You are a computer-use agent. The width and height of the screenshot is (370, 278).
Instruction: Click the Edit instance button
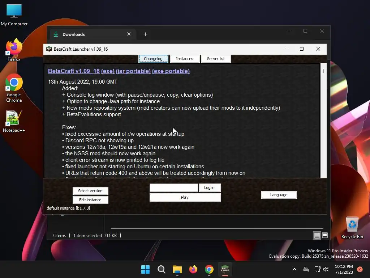click(90, 200)
